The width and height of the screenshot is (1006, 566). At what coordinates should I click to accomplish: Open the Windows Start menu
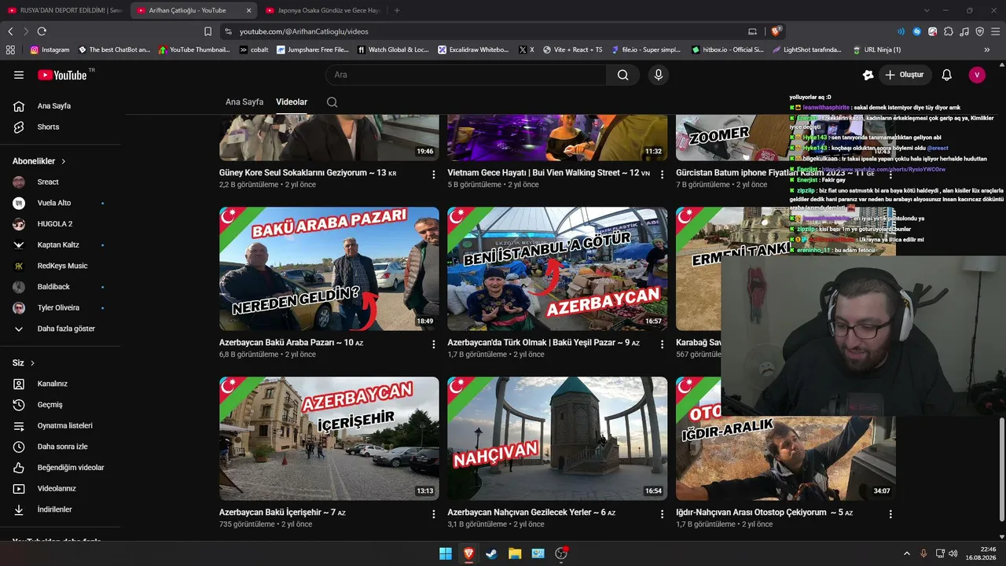(446, 553)
